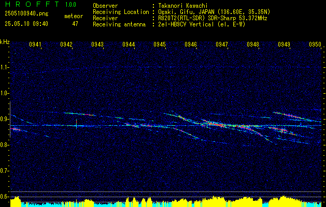
Task: Click the Receiver label
Action: [x=105, y=18]
